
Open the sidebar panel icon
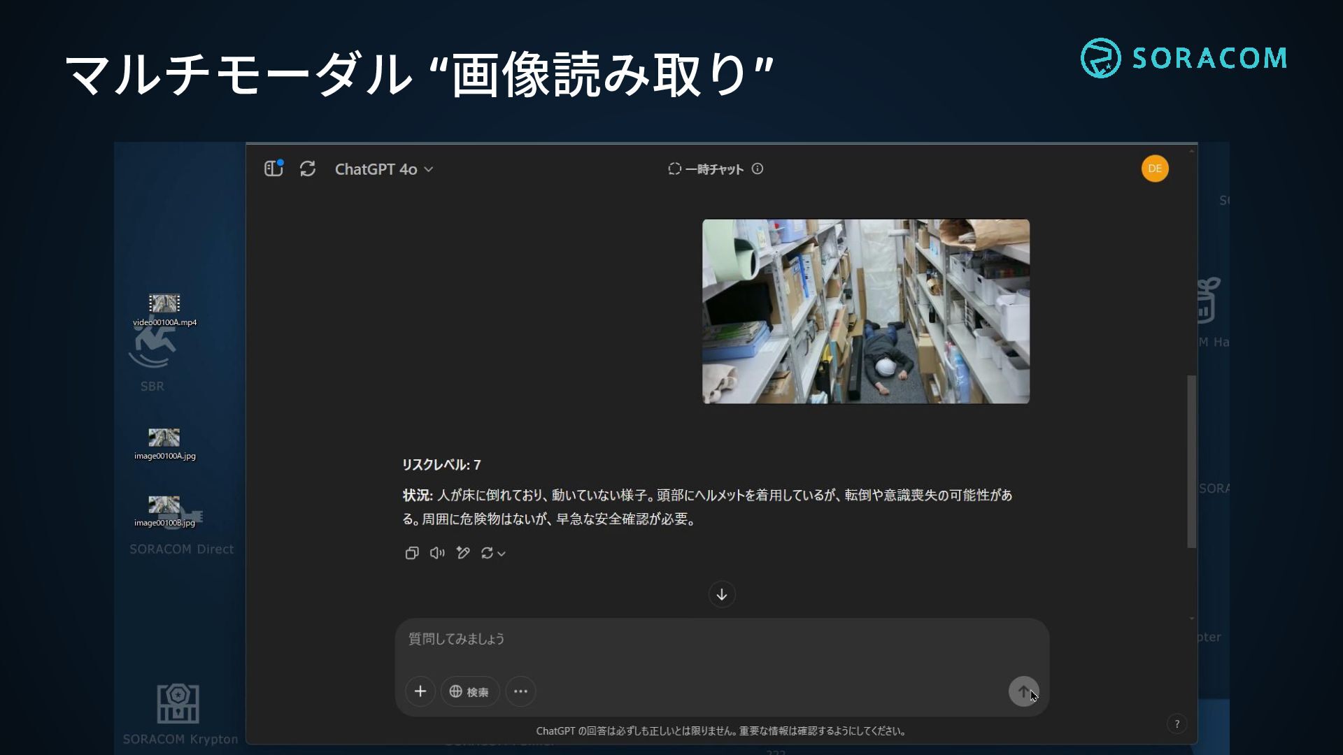point(273,168)
